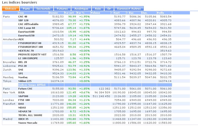The width and height of the screenshot is (198, 130).
Task: Click the Indices temps différé section header
Action: (x=32, y=85)
